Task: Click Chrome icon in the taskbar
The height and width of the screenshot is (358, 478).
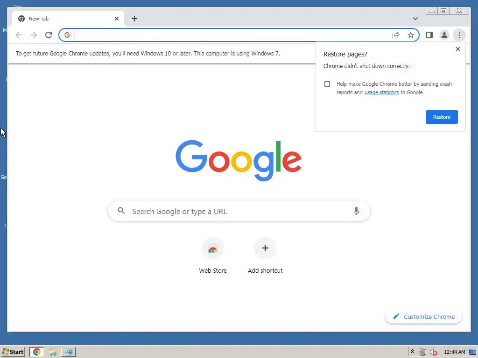Action: click(36, 352)
